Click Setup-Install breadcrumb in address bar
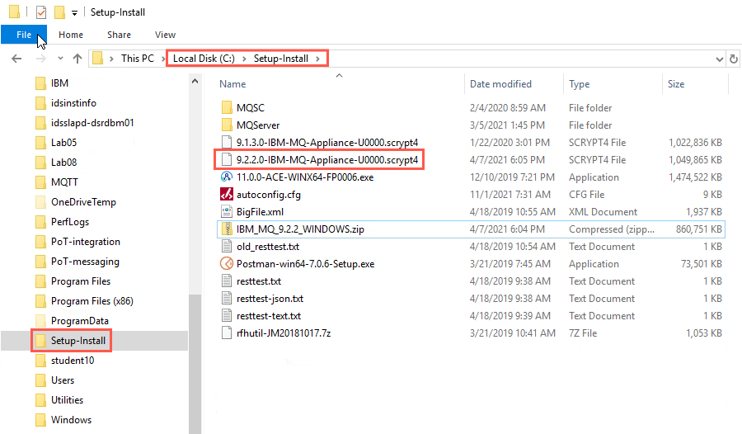Image resolution: width=742 pixels, height=434 pixels. [280, 59]
